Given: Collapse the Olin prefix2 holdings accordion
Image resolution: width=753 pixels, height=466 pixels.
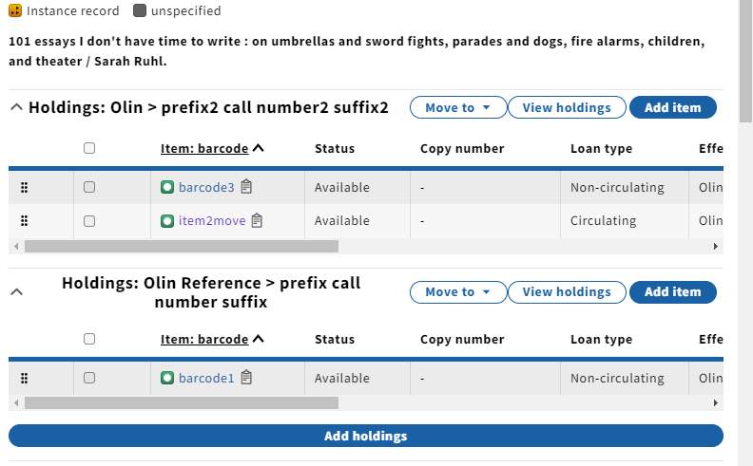Looking at the screenshot, I should [16, 107].
